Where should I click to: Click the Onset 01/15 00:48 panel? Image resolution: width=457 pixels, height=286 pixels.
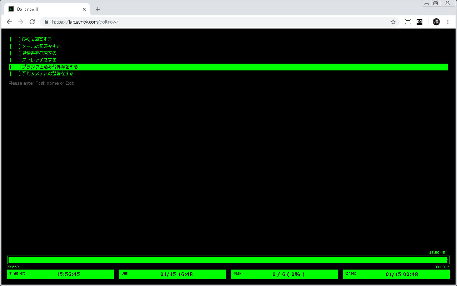397,274
